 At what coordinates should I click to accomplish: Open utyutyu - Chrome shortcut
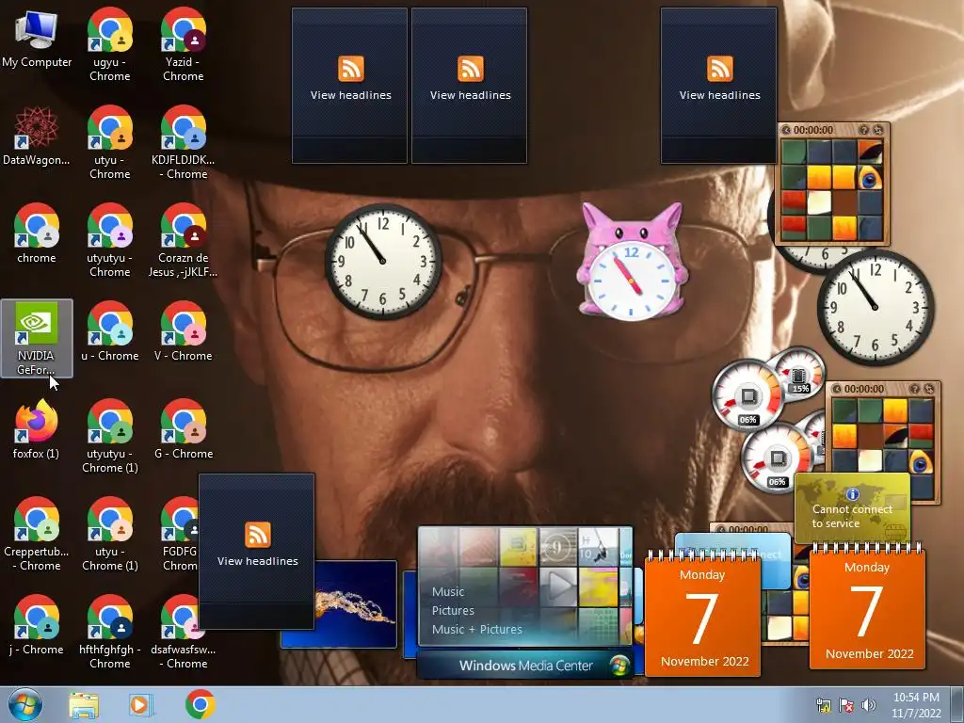tap(109, 240)
